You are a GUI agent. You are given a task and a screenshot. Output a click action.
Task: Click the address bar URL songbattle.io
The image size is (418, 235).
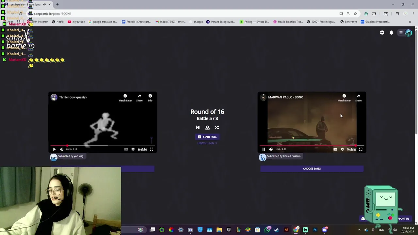click(52, 14)
